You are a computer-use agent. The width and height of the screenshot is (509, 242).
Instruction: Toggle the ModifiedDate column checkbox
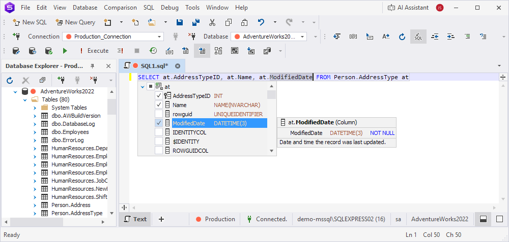[159, 123]
